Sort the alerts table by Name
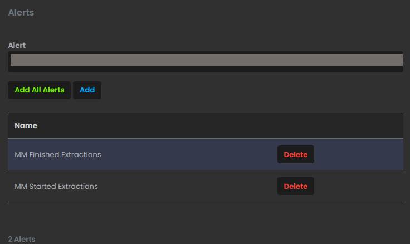Screen dimensions: 410x244 click(26, 126)
